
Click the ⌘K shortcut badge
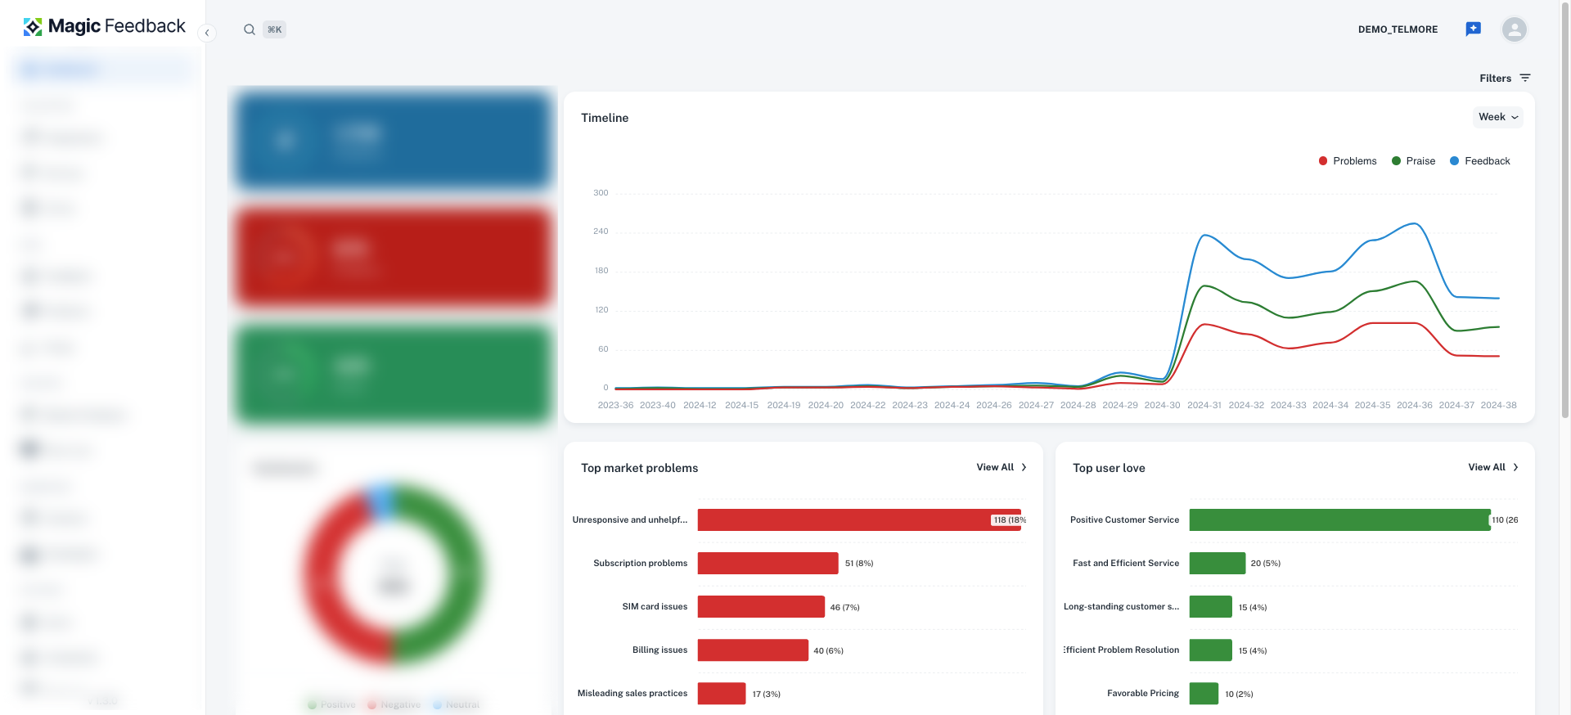tap(275, 29)
